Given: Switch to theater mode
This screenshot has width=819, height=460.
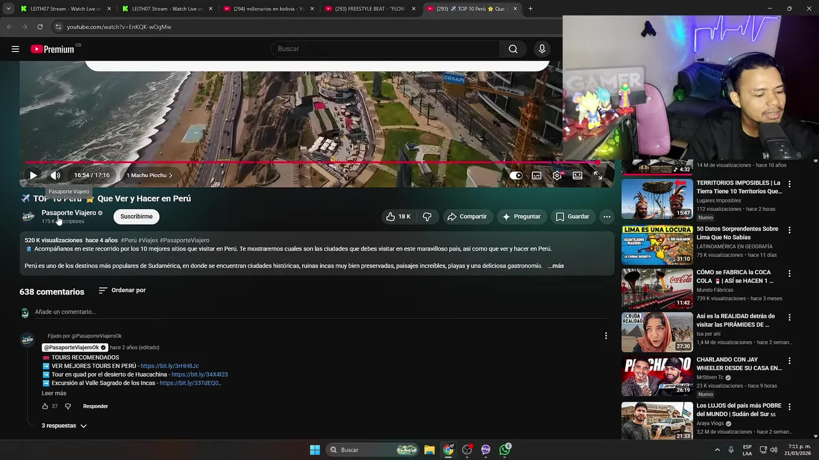Looking at the screenshot, I should pos(578,176).
